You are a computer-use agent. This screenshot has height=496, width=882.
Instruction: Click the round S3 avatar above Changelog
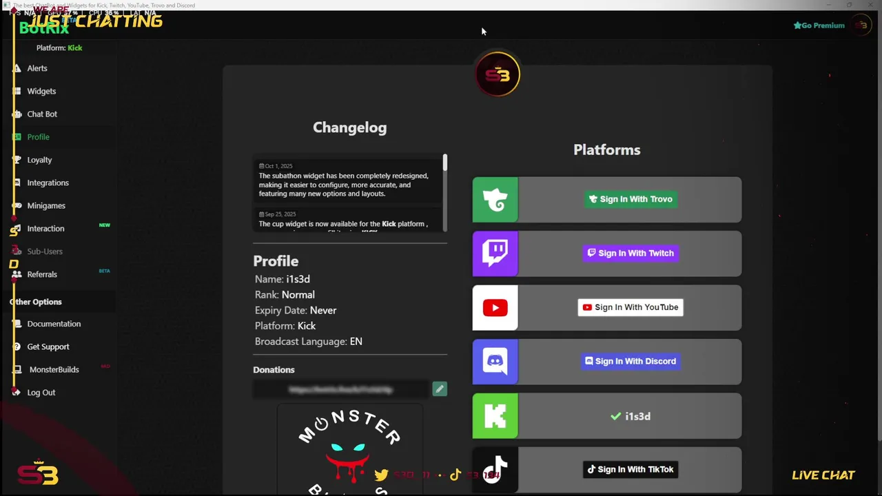click(498, 74)
